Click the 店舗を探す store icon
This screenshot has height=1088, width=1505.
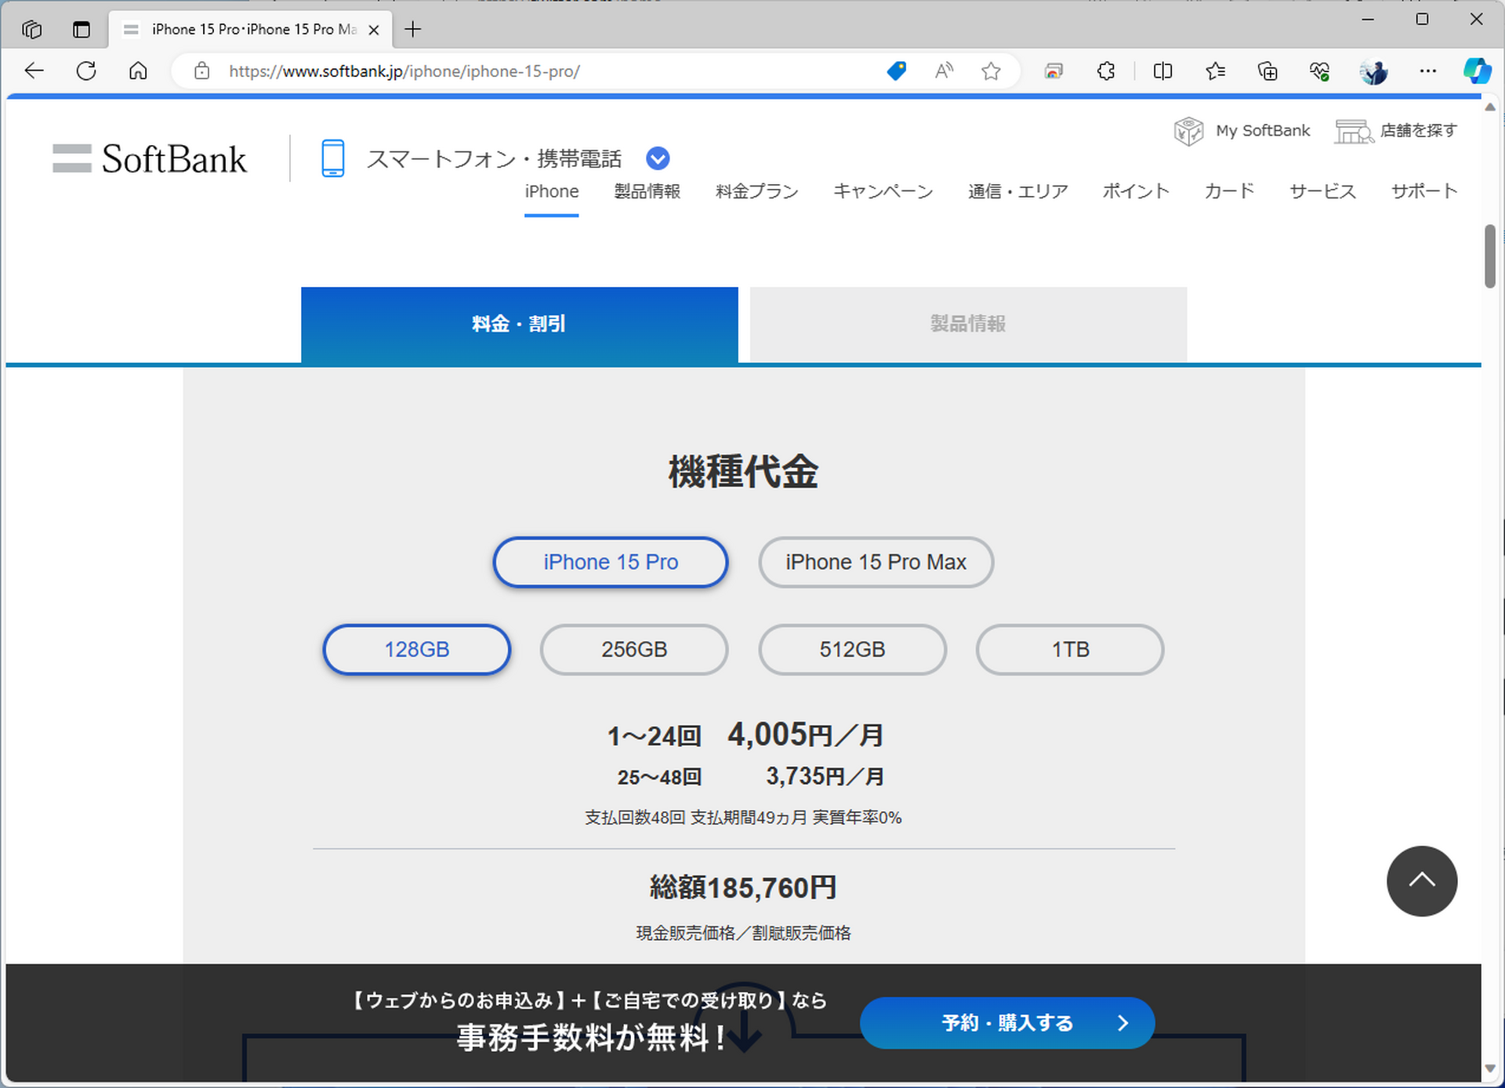coord(1353,131)
